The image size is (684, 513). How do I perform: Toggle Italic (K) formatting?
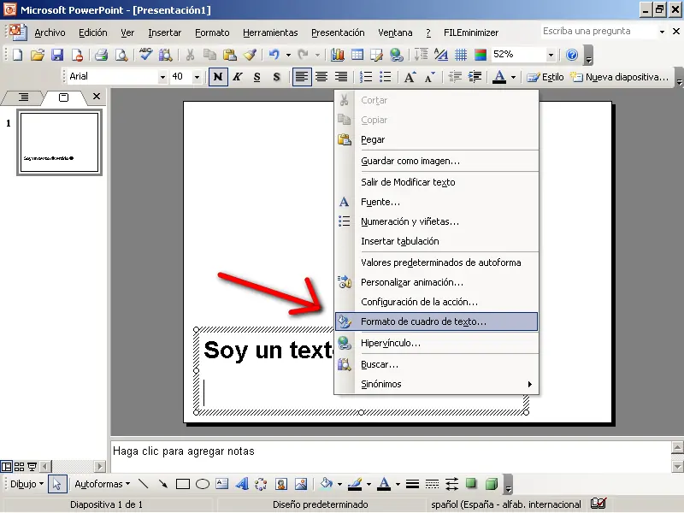point(237,77)
